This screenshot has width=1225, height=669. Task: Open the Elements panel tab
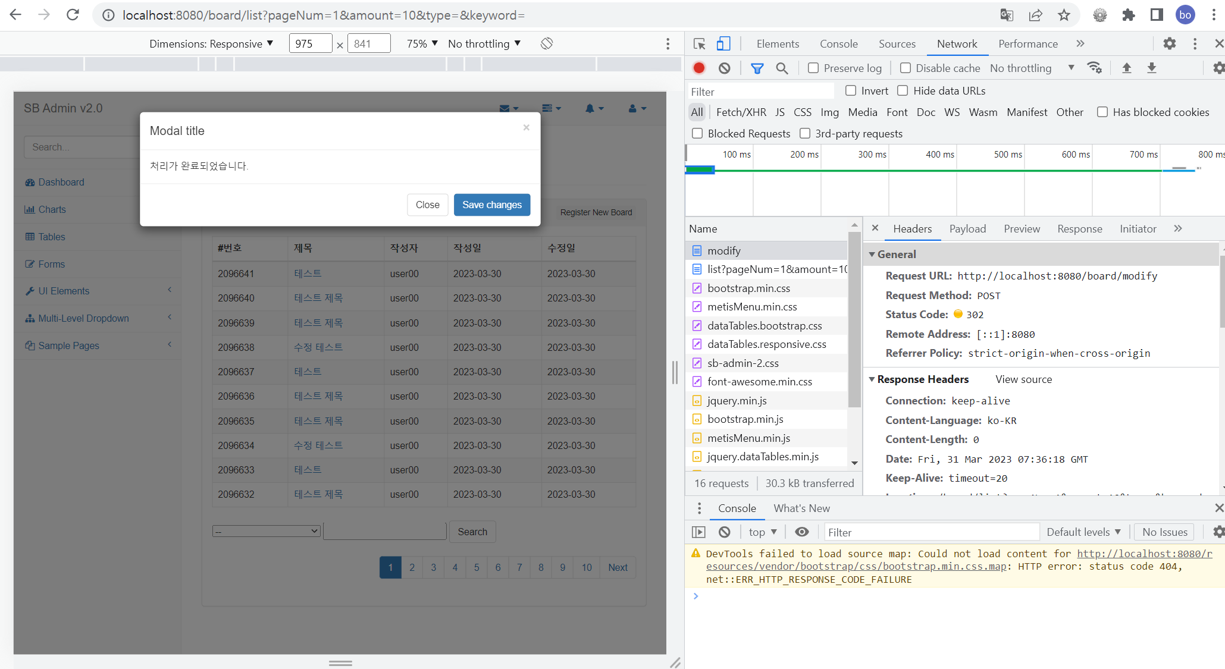(x=778, y=43)
